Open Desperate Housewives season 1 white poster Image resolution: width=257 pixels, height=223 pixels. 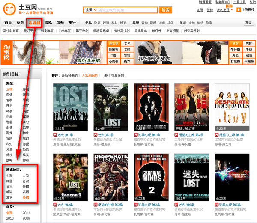(232, 107)
